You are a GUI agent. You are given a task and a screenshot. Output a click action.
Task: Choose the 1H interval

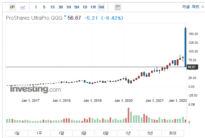pyautogui.click(x=69, y=7)
